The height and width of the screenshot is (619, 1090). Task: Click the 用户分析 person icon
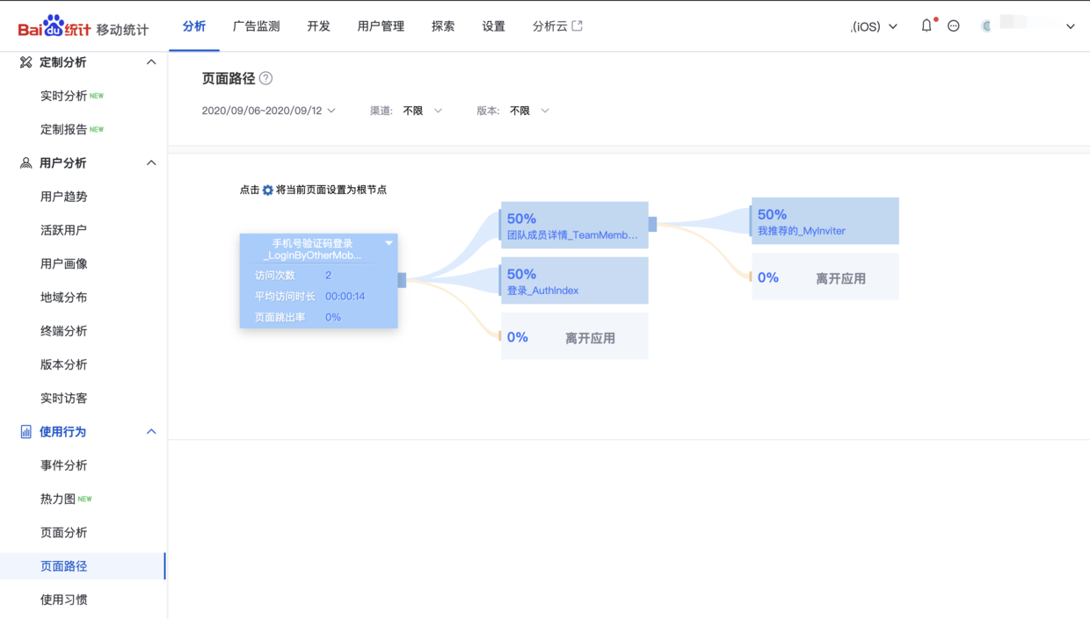(x=25, y=163)
